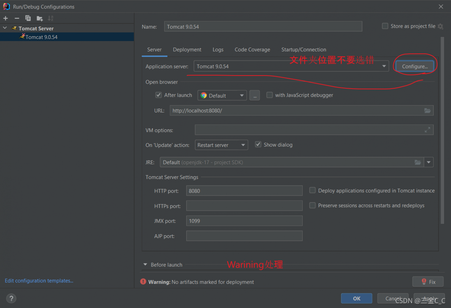Screen dimensions: 451x308
Task: Click the Remove Configuration minus icon
Action: (x=17, y=18)
